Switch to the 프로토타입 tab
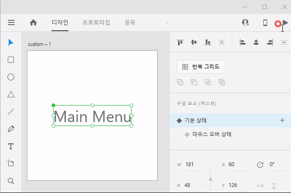 pyautogui.click(x=96, y=23)
